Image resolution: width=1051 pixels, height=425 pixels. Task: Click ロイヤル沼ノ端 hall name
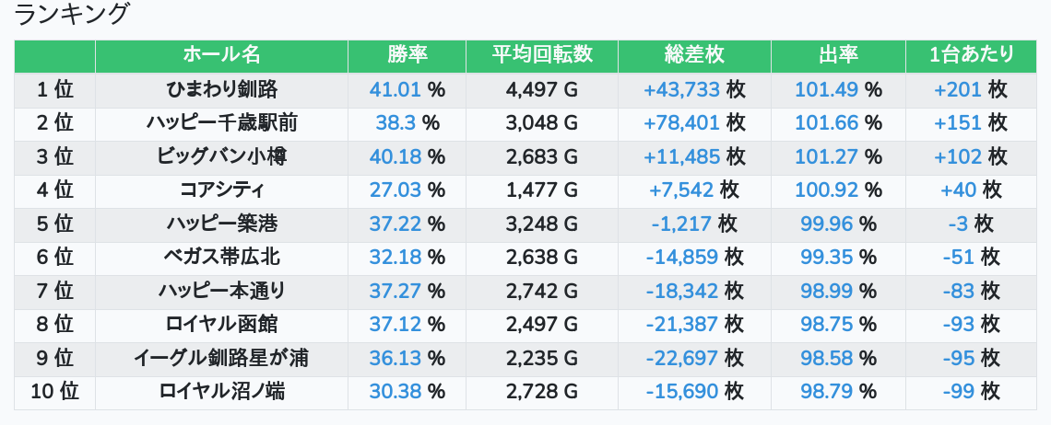click(x=221, y=392)
